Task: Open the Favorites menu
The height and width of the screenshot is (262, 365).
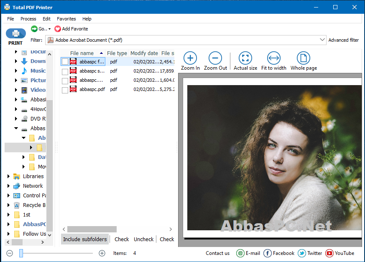Action: tap(66, 19)
